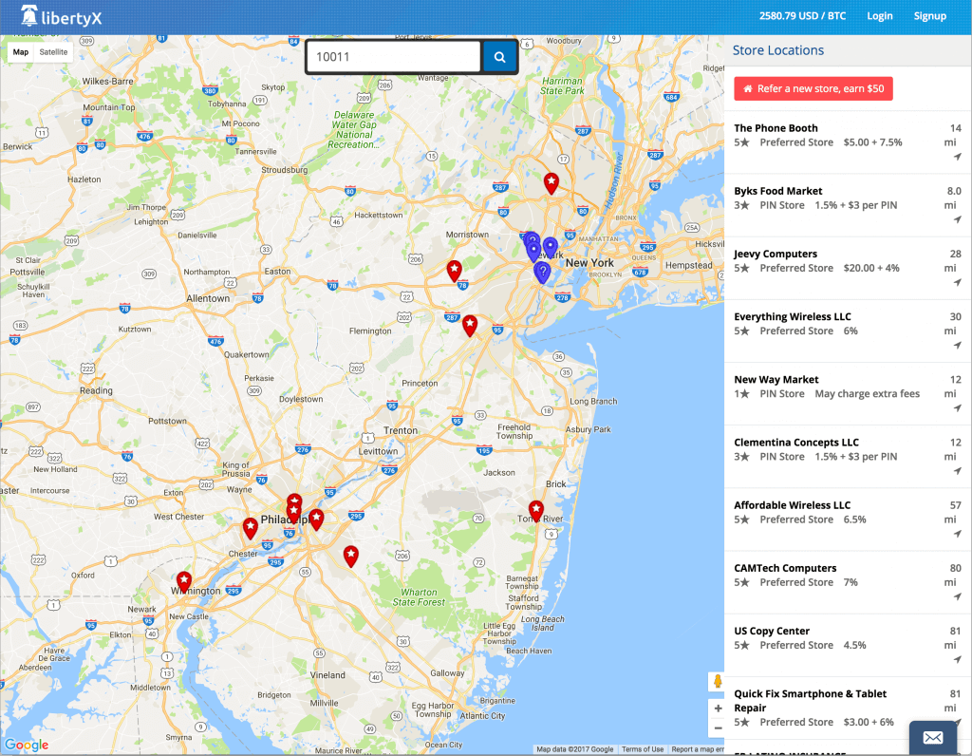
Task: Select Quick Fix Smartphone & Tablet Repair
Action: (x=811, y=701)
